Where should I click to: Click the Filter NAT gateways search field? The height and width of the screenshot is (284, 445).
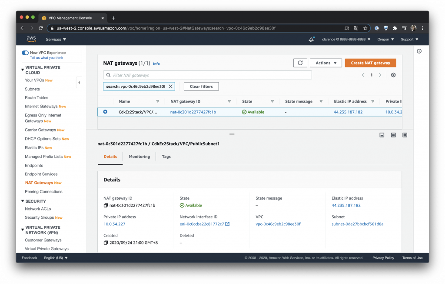point(207,75)
